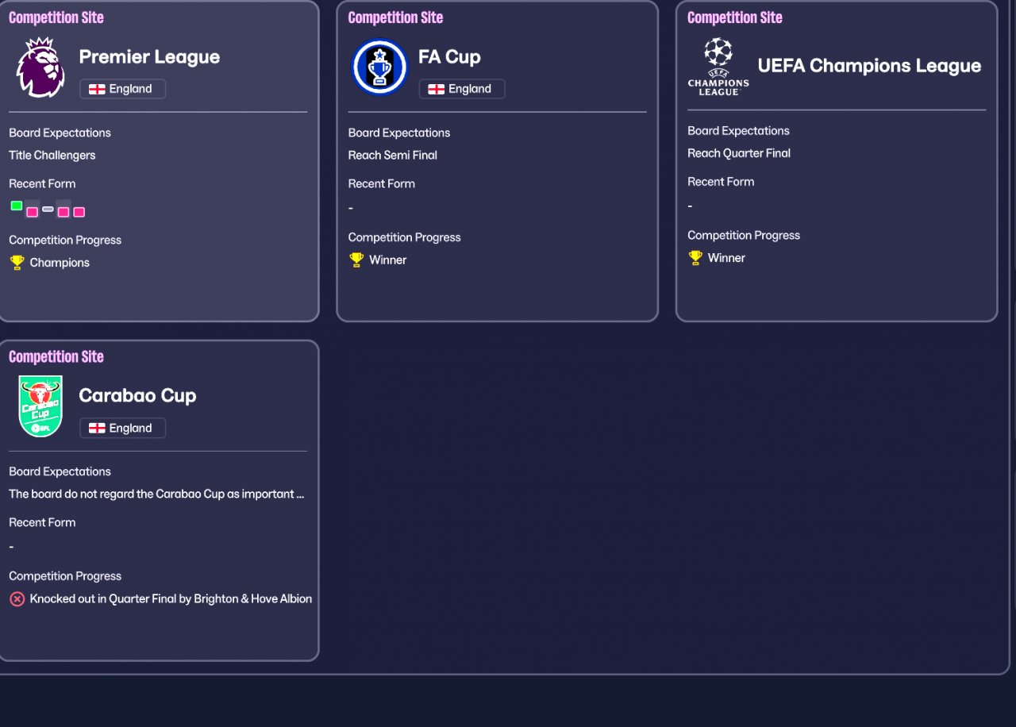Click the Premier League lion logo
Screen dimensions: 1016x727
point(40,68)
